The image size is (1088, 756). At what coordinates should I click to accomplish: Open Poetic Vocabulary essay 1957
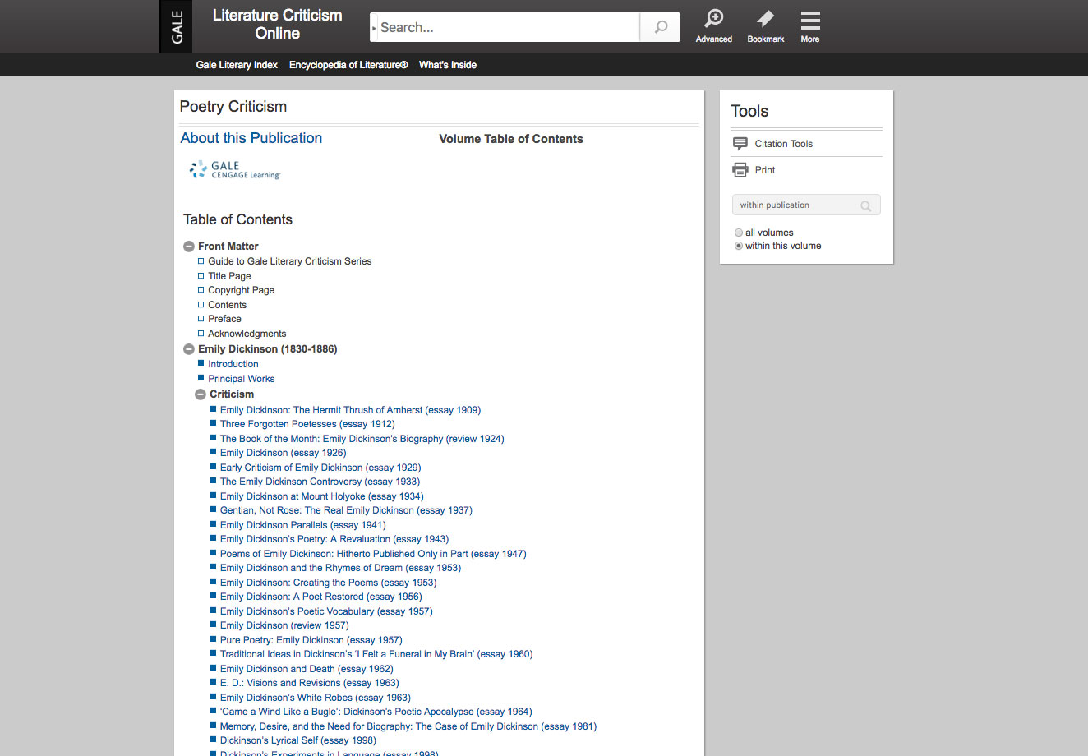click(x=326, y=611)
